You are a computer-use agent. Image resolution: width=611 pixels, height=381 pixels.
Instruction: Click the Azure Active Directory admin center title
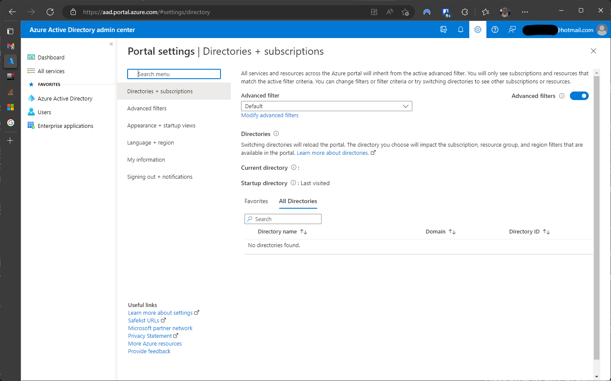82,30
